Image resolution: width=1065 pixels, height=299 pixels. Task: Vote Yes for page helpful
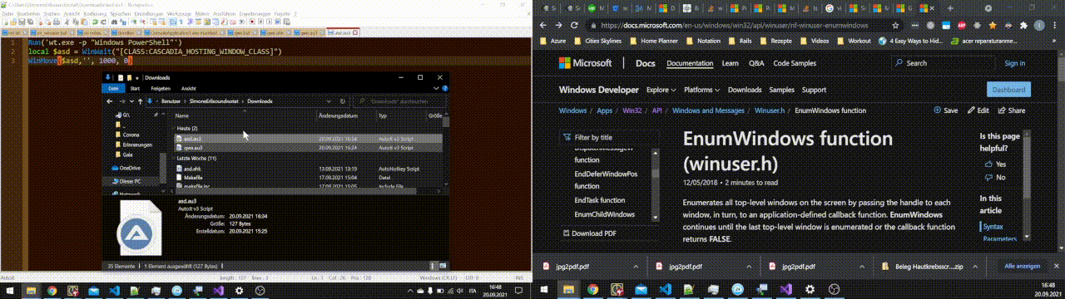pyautogui.click(x=994, y=164)
